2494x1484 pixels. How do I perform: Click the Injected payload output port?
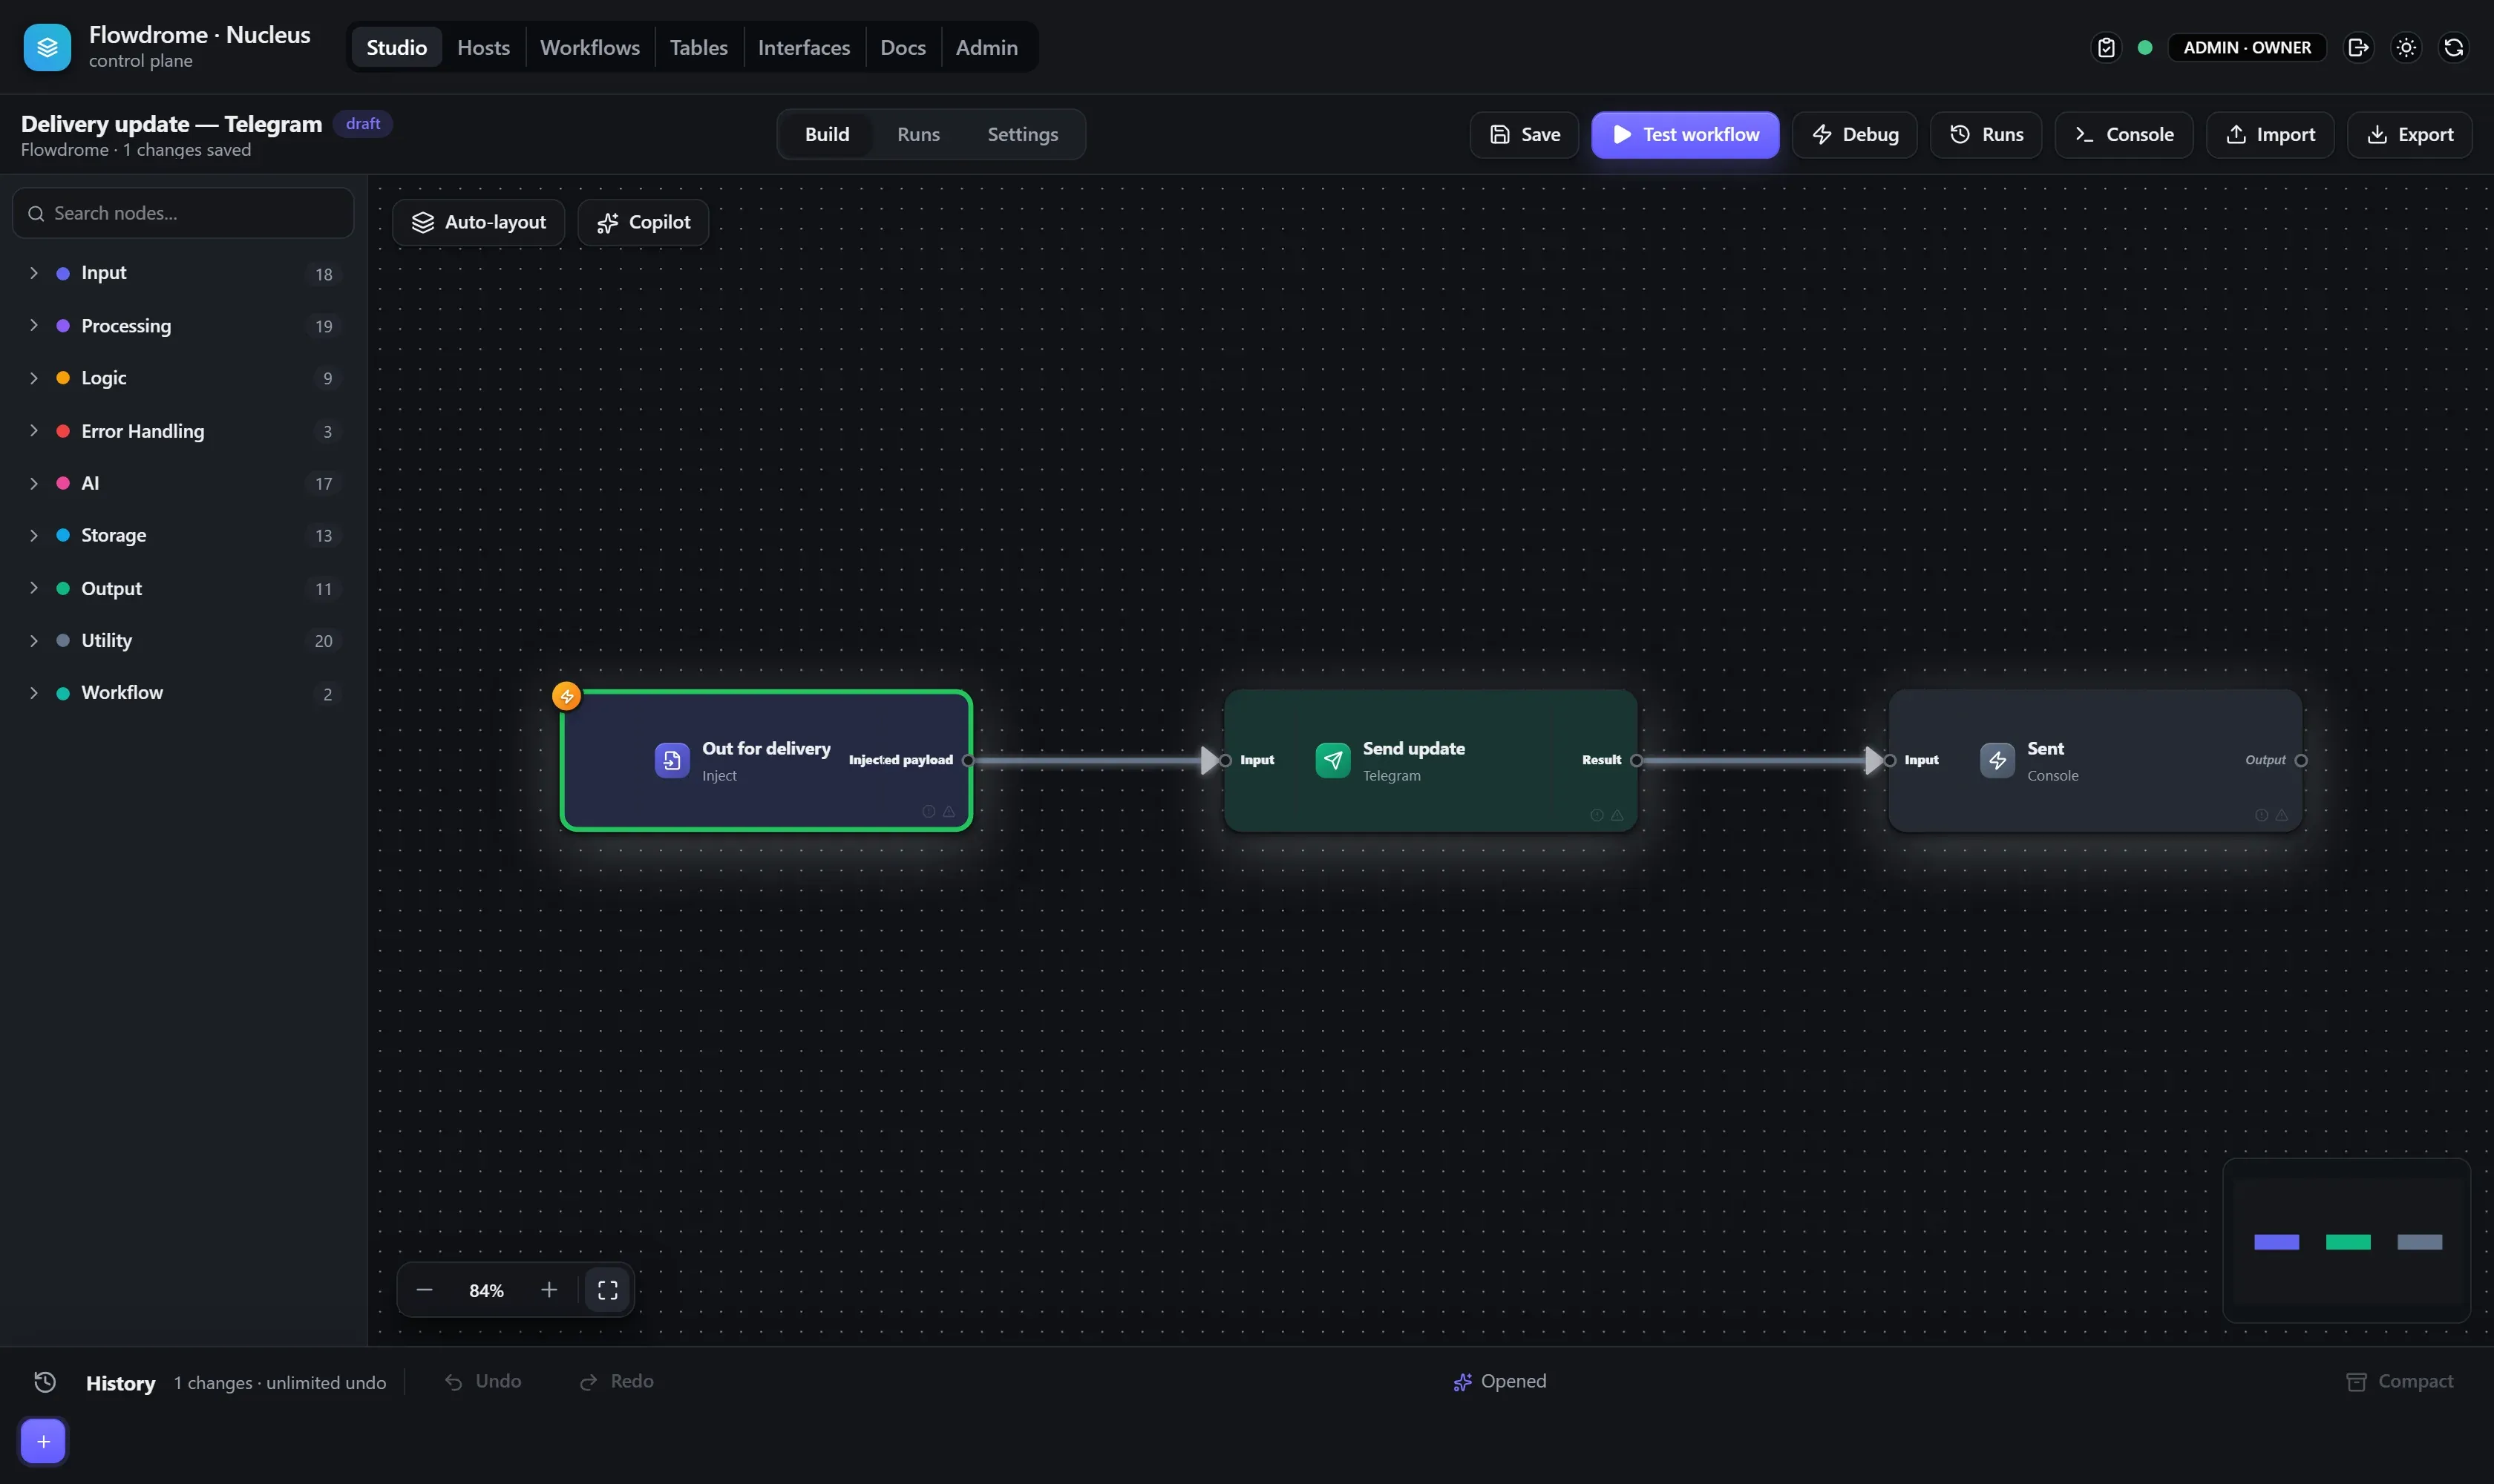(x=967, y=760)
